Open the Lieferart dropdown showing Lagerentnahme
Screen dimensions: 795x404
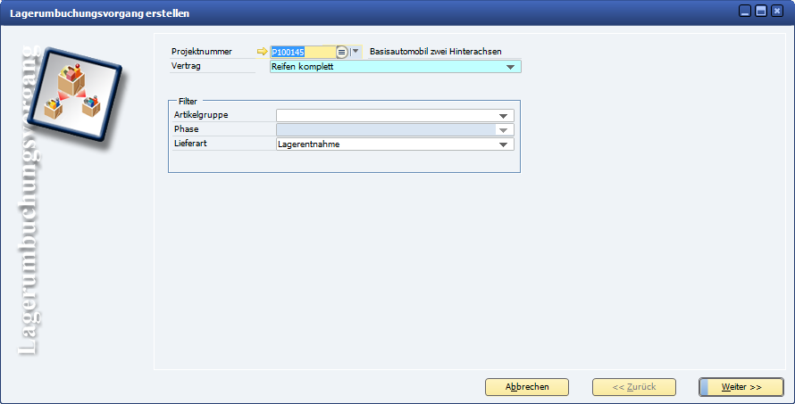point(504,144)
